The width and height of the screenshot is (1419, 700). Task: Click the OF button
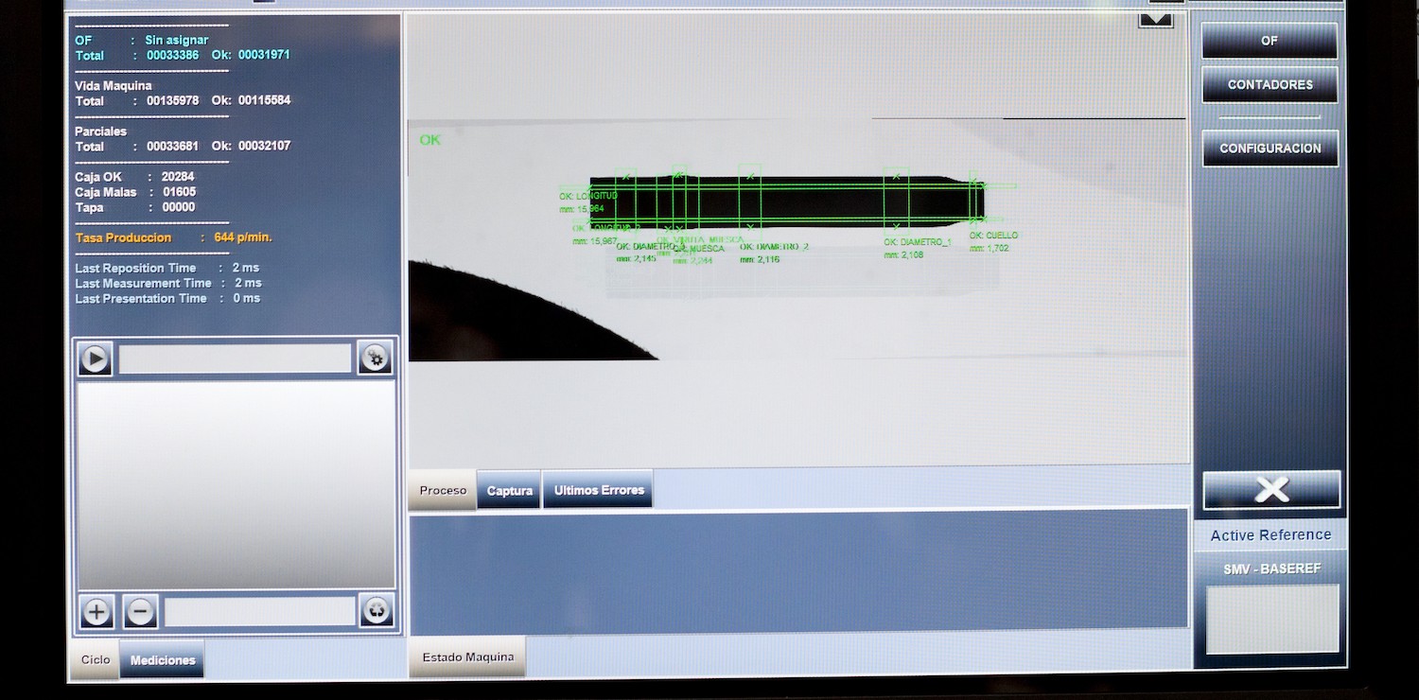tap(1270, 42)
